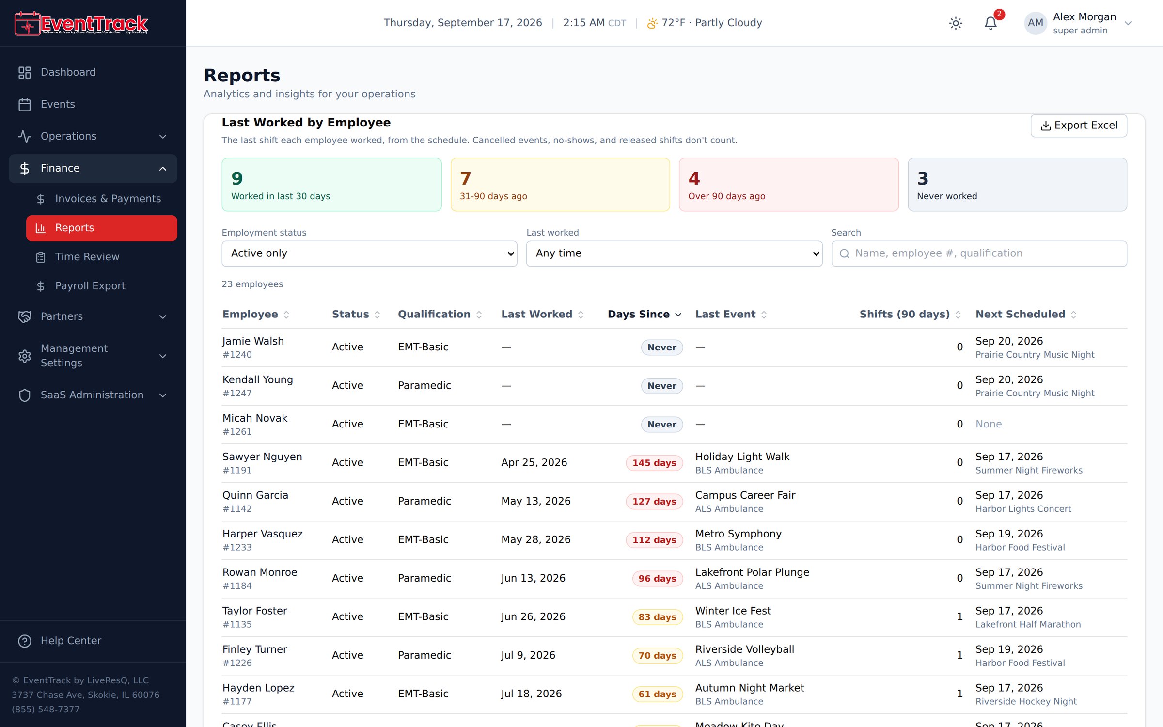Viewport: 1163px width, 727px height.
Task: Filter by Over 90 days ago card
Action: (788, 185)
